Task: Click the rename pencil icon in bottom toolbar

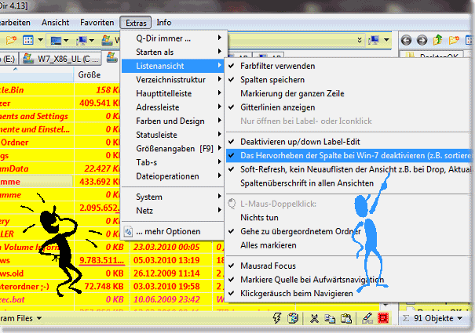Action: pyautogui.click(x=367, y=318)
